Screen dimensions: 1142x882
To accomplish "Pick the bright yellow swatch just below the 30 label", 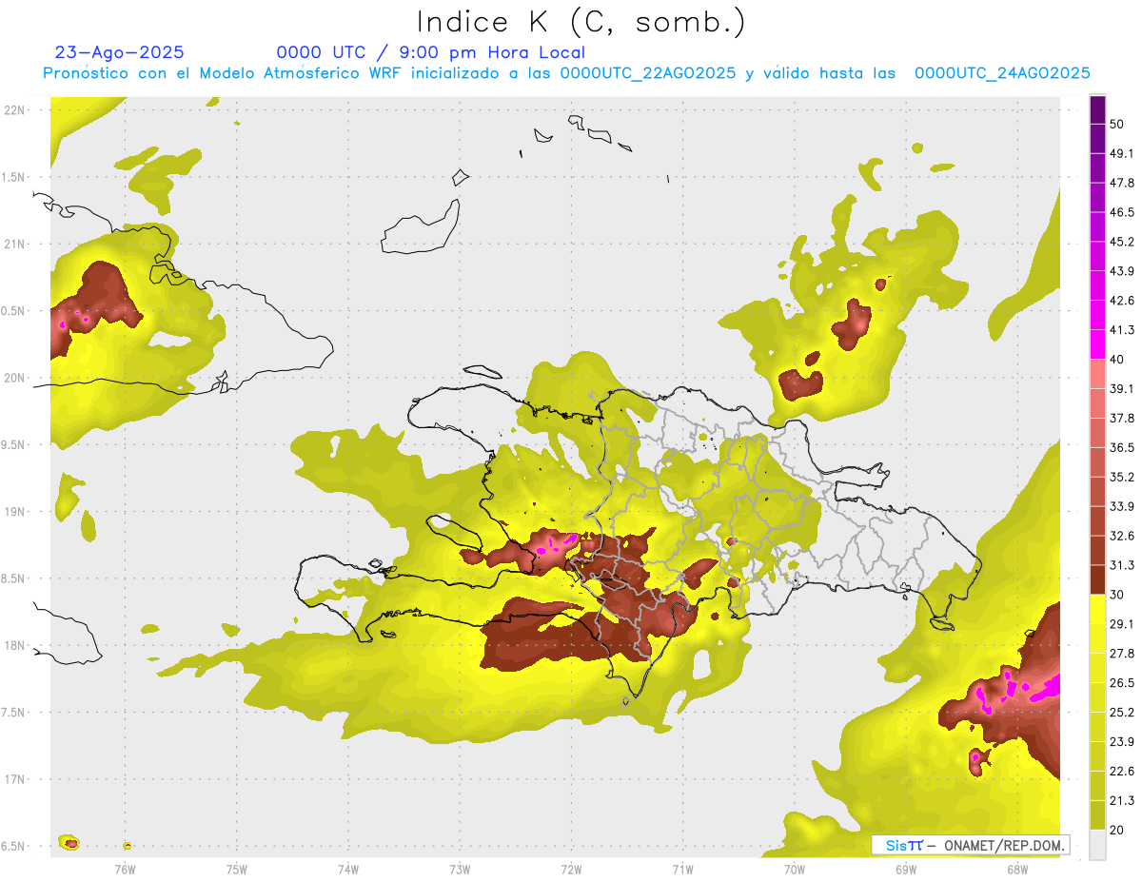I will (1097, 610).
